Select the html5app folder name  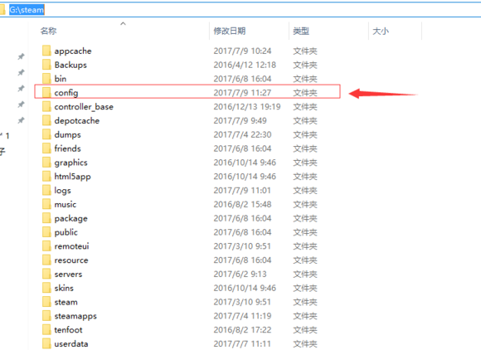point(72,177)
